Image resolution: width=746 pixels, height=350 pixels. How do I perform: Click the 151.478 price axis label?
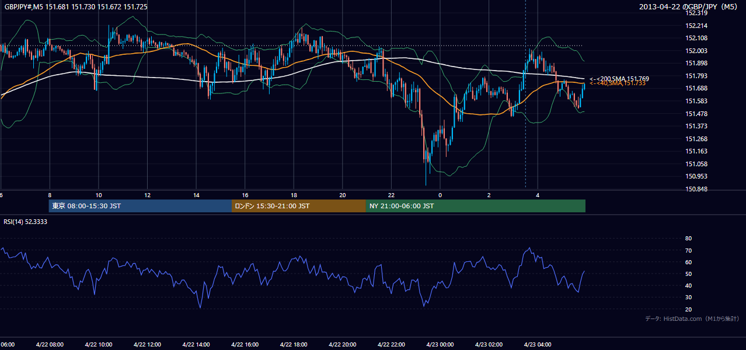coord(696,114)
